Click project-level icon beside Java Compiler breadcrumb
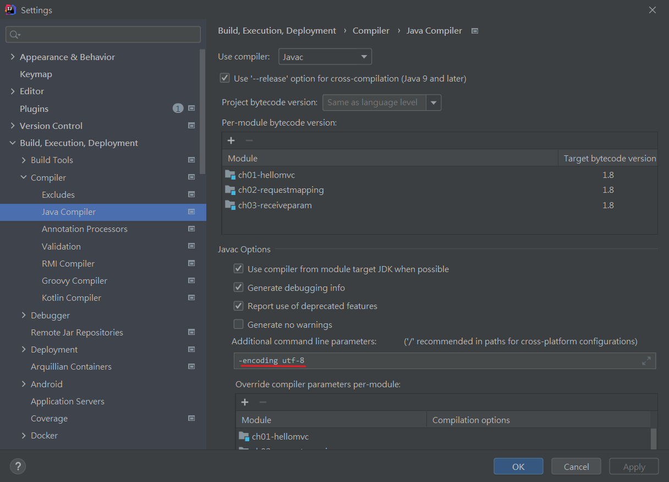 pos(475,31)
